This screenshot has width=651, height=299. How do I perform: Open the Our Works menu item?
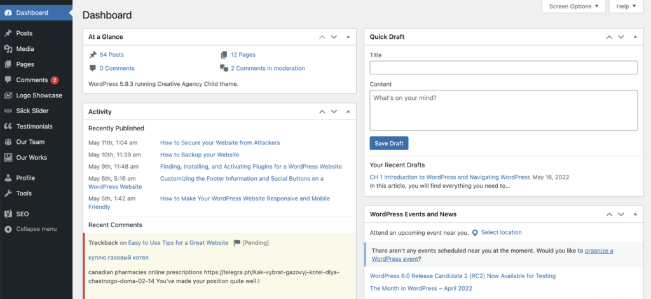pyautogui.click(x=36, y=157)
